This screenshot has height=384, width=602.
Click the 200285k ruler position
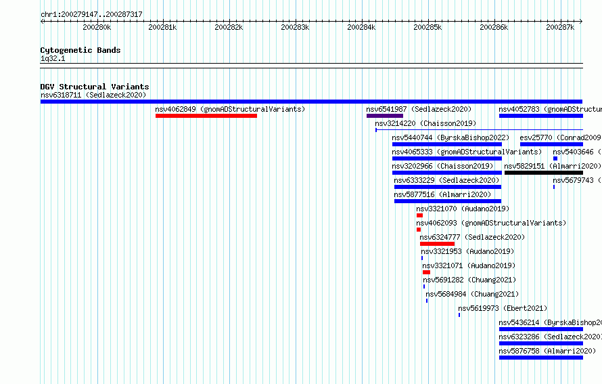click(x=427, y=27)
